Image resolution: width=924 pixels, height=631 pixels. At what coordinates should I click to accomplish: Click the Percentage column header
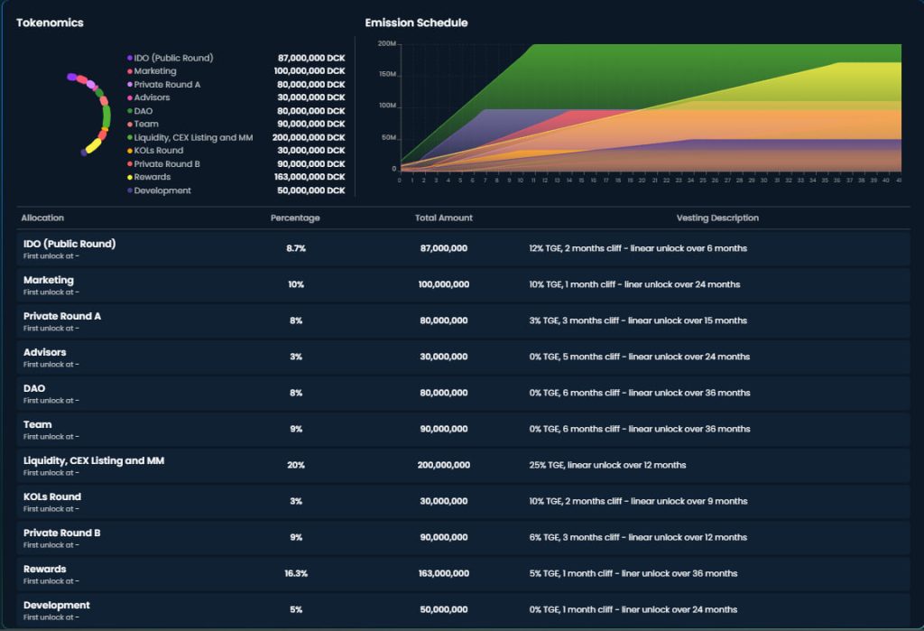(295, 218)
